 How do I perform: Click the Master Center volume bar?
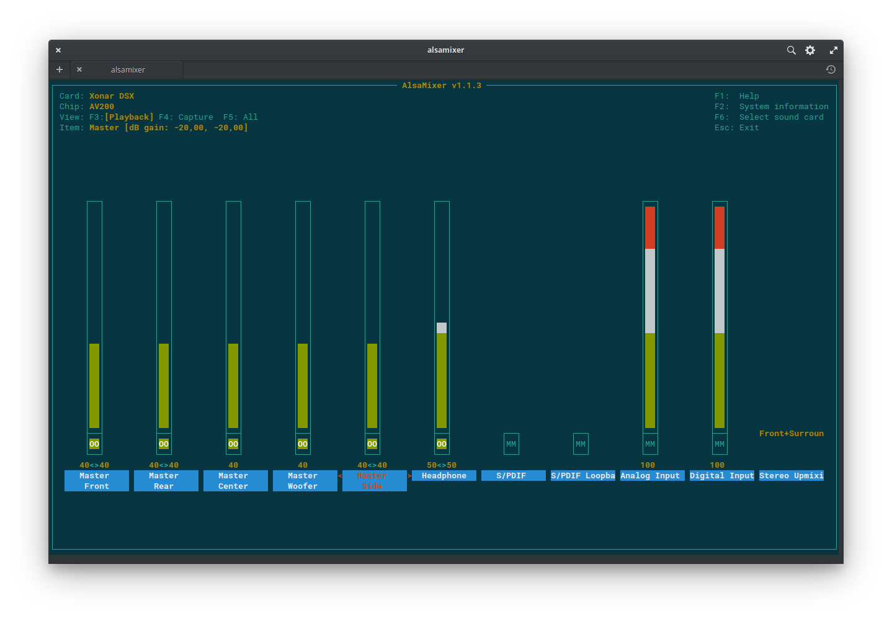[233, 316]
